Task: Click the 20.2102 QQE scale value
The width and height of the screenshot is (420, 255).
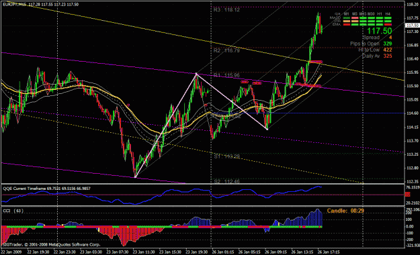Action: point(413,203)
